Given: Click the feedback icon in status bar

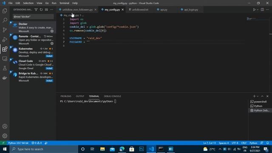Looking at the screenshot, I should click(x=262, y=143).
